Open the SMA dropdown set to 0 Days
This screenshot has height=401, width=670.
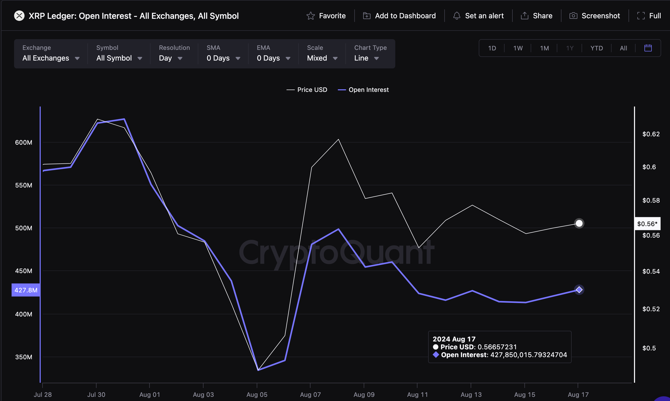click(x=223, y=54)
